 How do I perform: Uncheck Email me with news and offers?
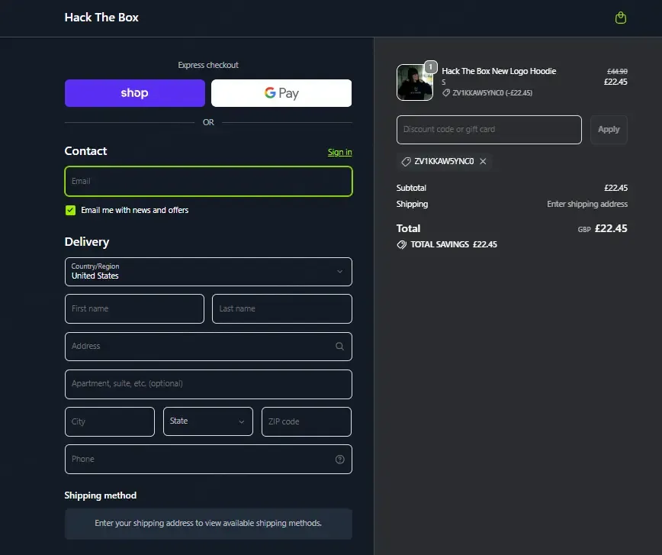(x=70, y=210)
